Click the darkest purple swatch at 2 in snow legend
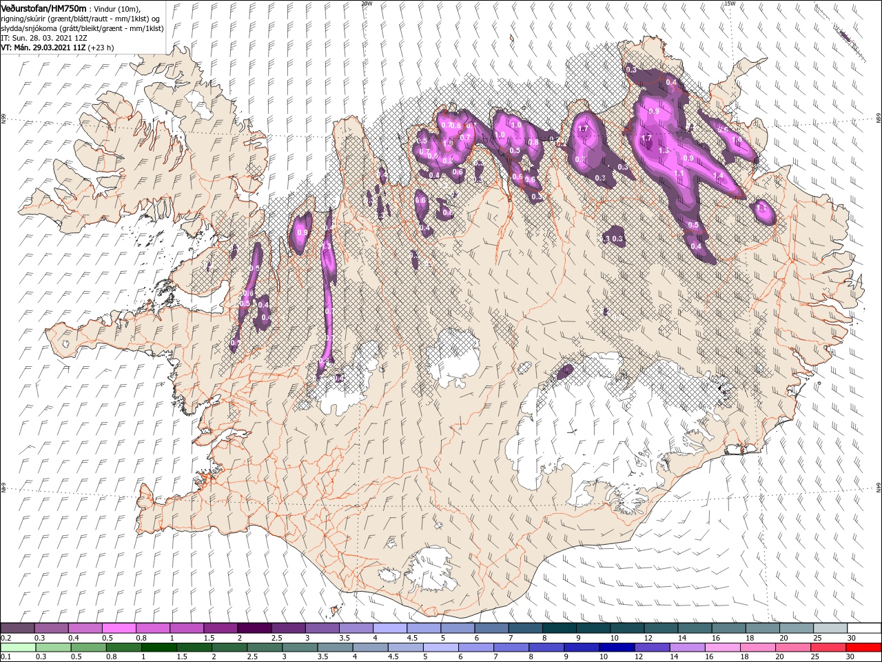This screenshot has height=662, width=882. tap(254, 628)
